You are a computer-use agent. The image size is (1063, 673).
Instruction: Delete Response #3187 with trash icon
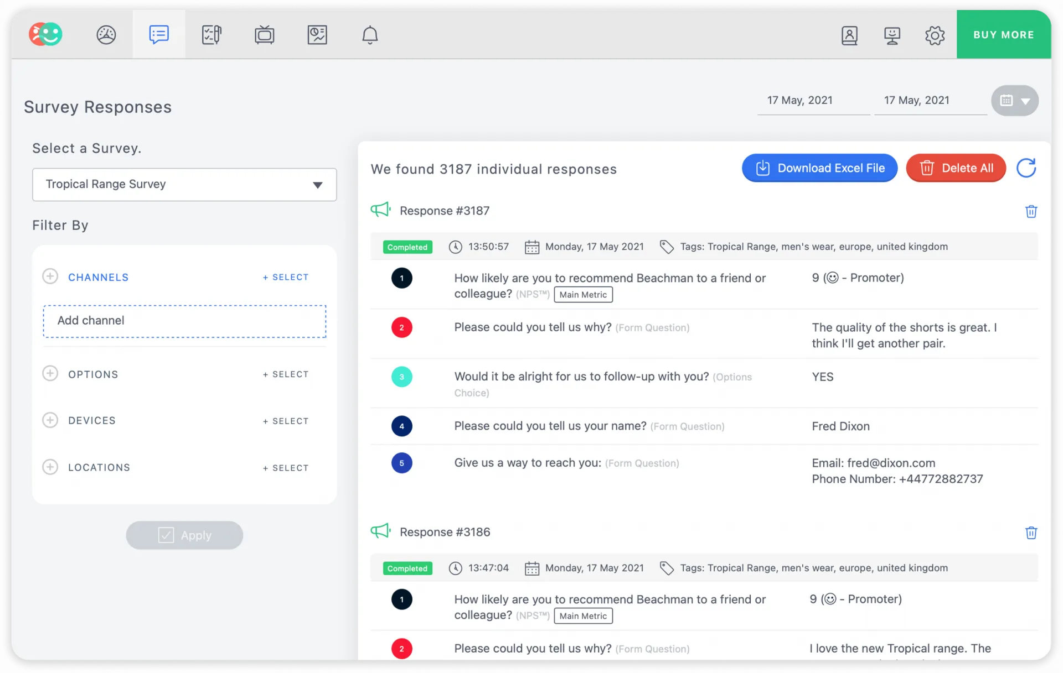tap(1031, 211)
